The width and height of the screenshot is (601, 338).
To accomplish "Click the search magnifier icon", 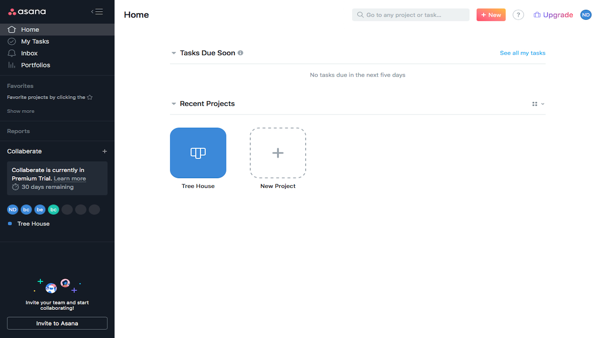I will [361, 15].
